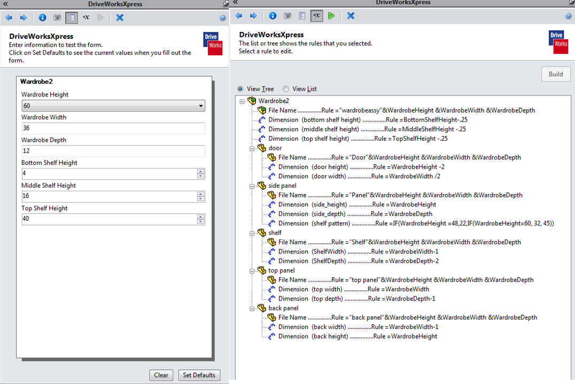
Task: Click side panel component icon in tree
Action: (262, 186)
